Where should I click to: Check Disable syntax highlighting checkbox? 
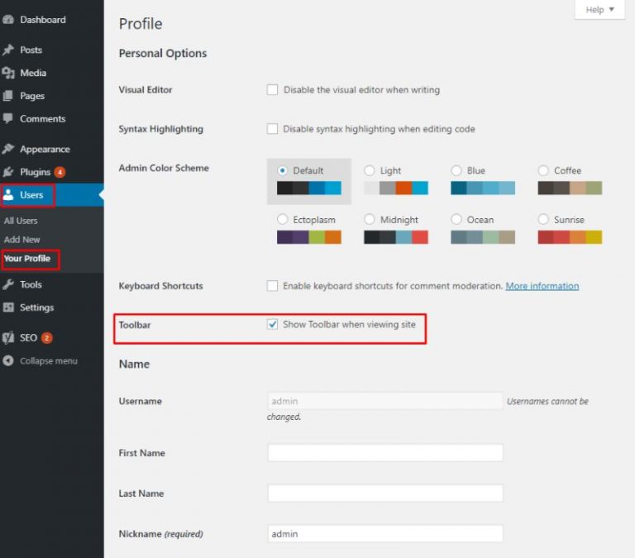pos(272,129)
